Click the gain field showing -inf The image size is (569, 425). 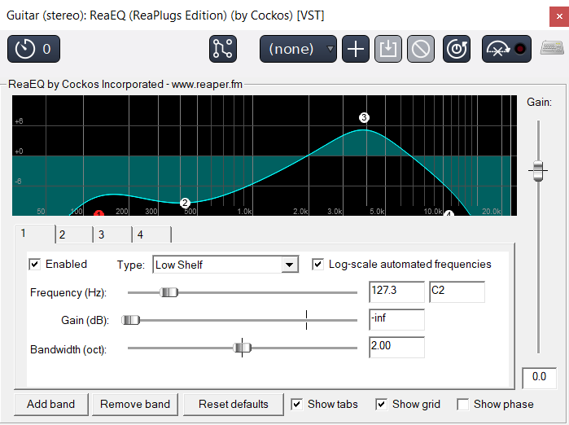tap(396, 320)
